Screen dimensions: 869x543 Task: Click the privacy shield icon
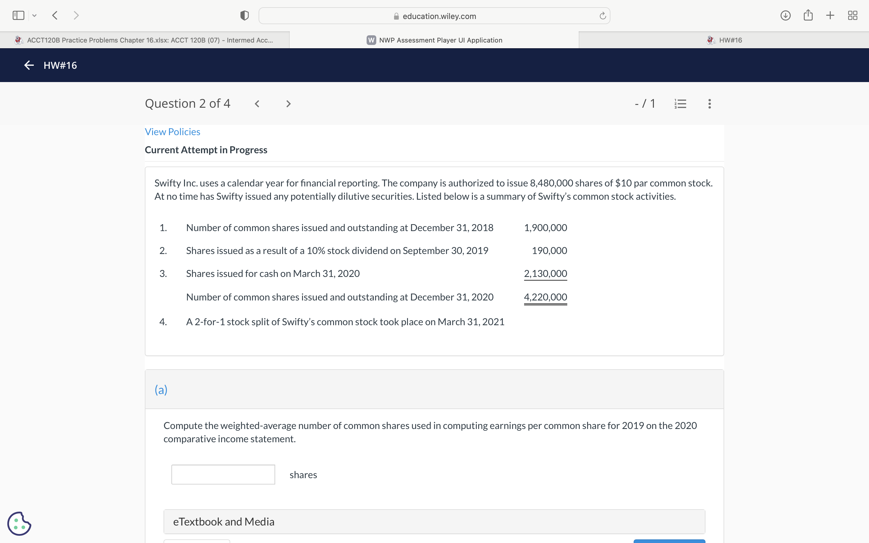(244, 15)
